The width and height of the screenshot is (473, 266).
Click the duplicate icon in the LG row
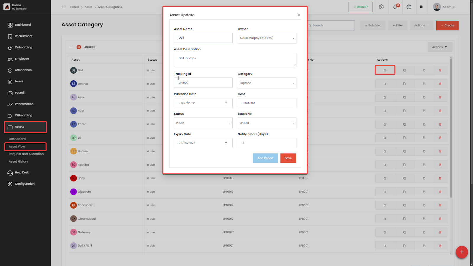tap(404, 138)
